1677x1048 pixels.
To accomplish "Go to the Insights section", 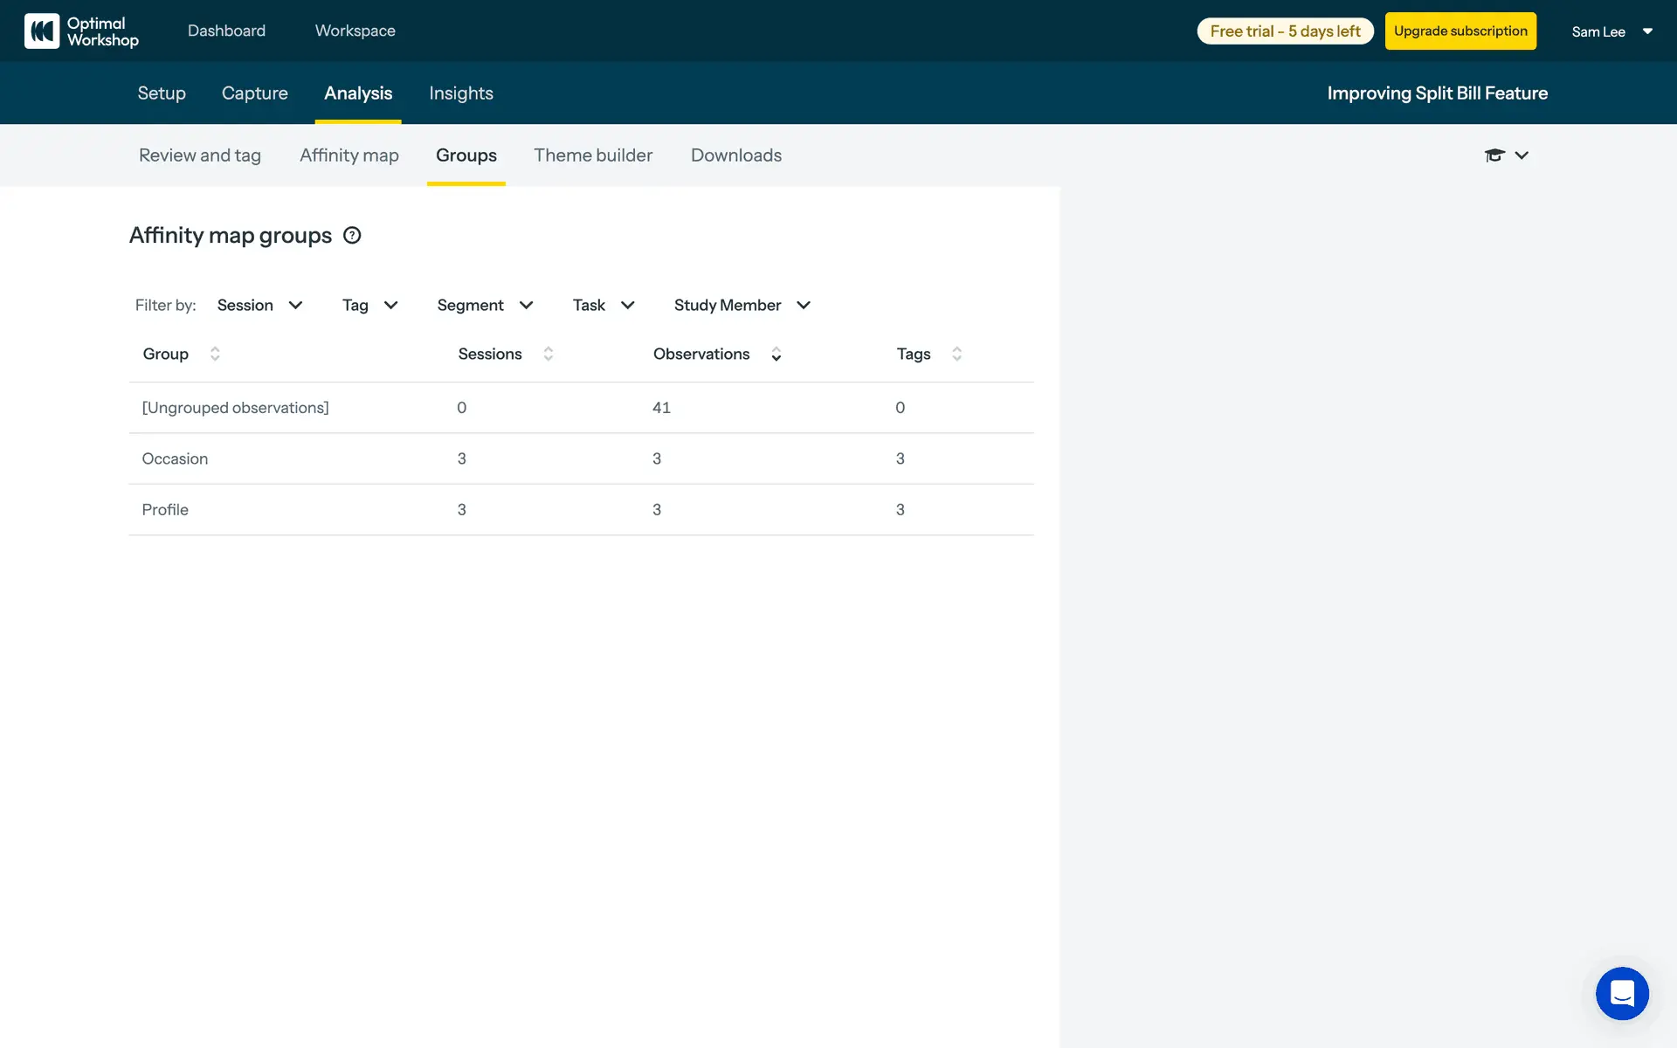I will (x=460, y=93).
